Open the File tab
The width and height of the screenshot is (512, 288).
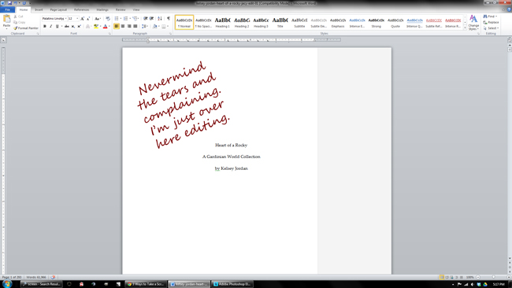coord(8,9)
